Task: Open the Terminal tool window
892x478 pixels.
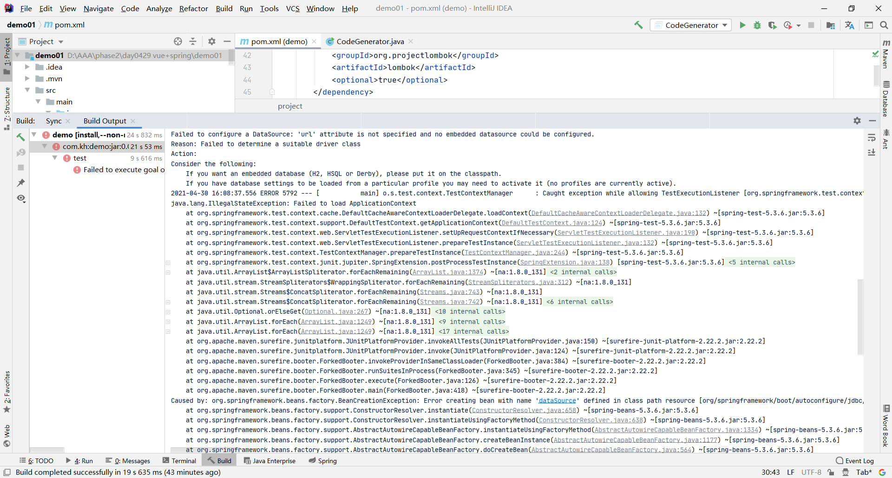Action: 179,461
